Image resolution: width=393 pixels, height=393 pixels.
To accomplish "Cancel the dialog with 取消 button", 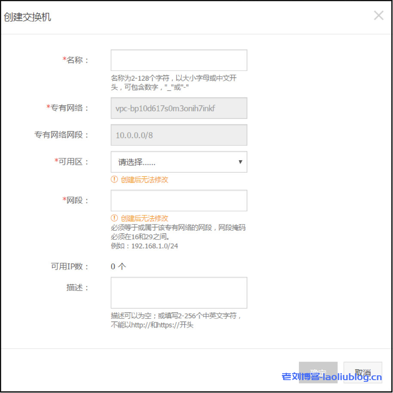I will click(x=363, y=372).
